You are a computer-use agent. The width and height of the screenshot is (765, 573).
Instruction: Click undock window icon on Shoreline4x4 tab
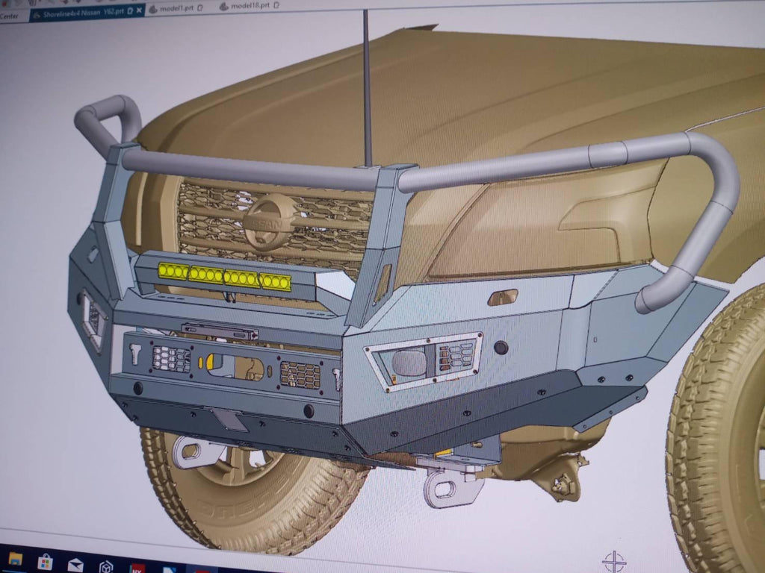(130, 10)
